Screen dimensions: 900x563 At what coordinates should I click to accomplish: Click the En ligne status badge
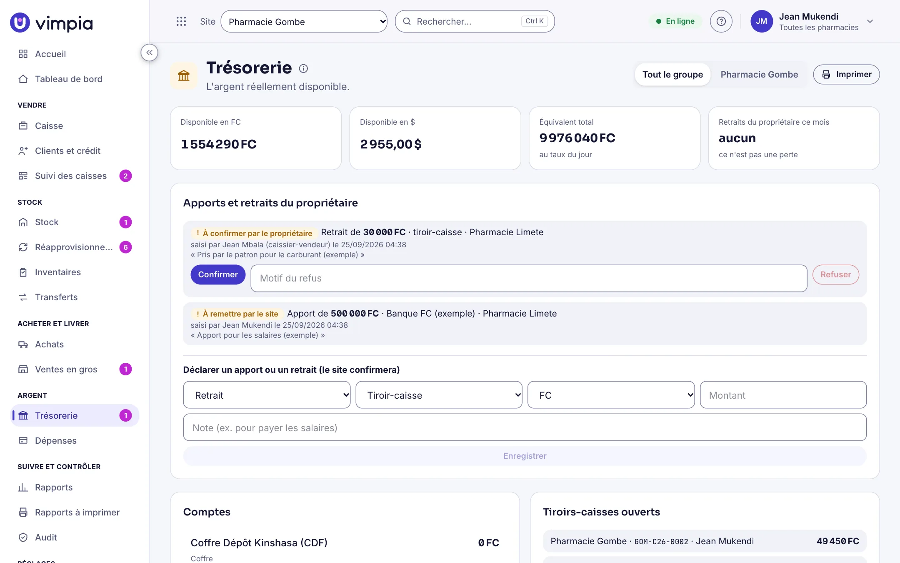[675, 21]
